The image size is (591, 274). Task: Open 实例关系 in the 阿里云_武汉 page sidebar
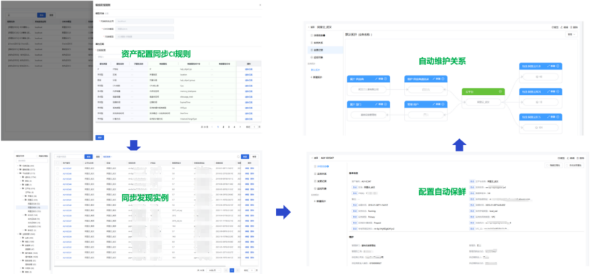318,42
